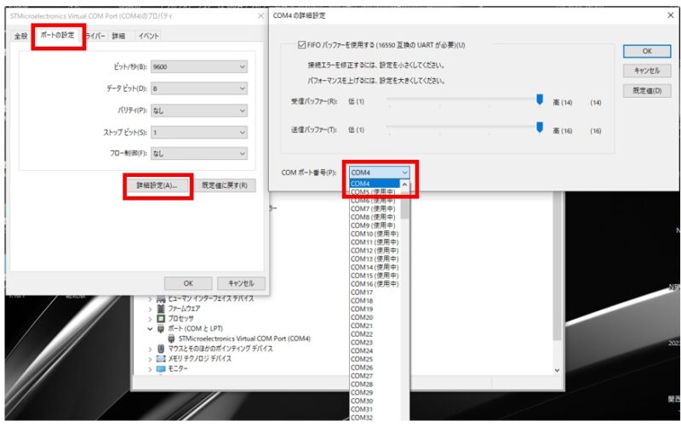The image size is (681, 426).
Task: Click the mouse and pointing devices icon
Action: (x=161, y=349)
